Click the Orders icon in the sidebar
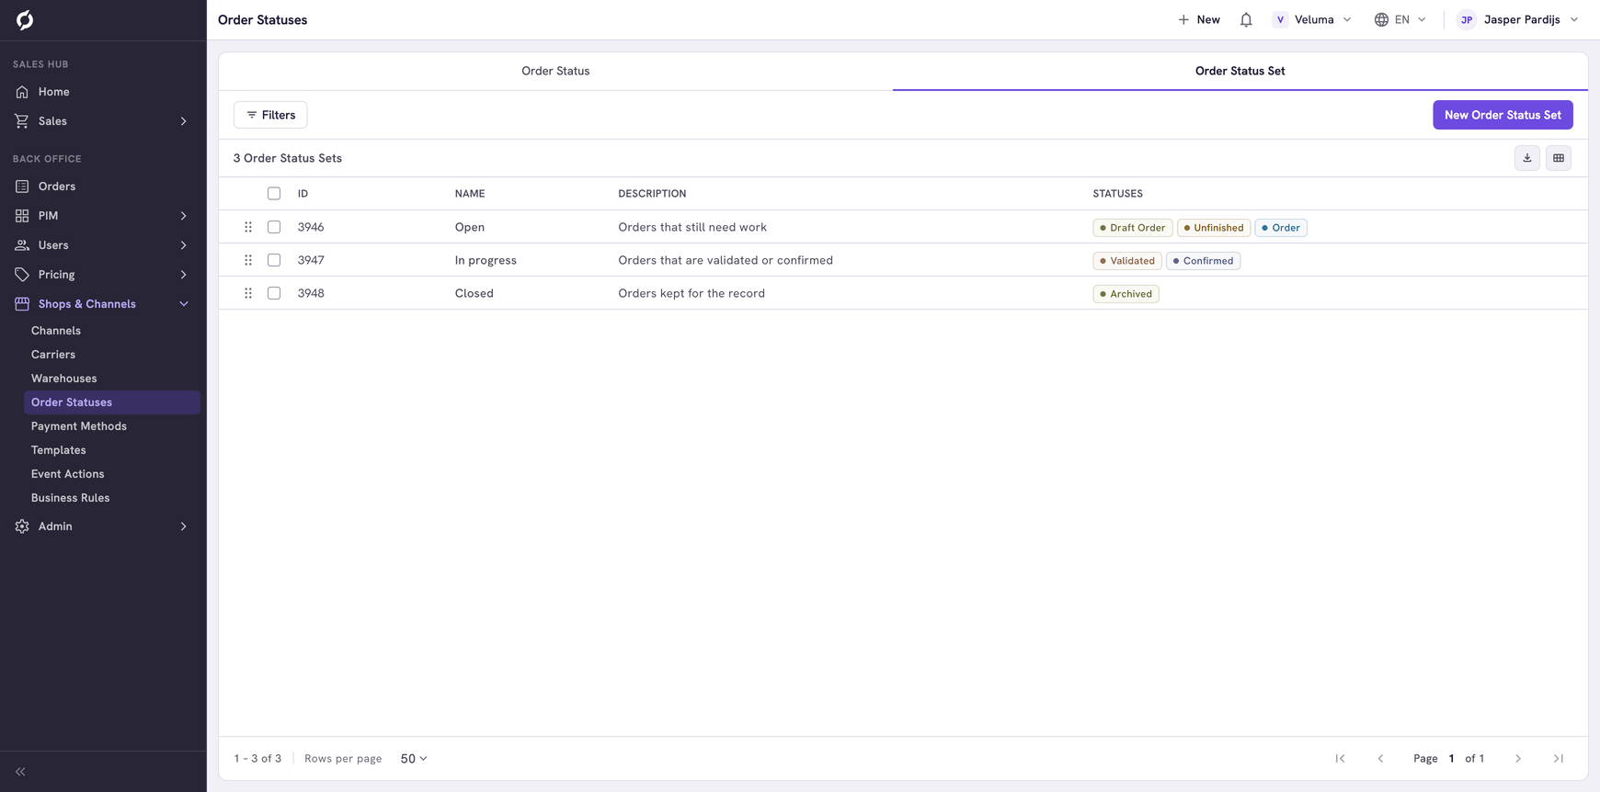1600x792 pixels. (x=22, y=187)
